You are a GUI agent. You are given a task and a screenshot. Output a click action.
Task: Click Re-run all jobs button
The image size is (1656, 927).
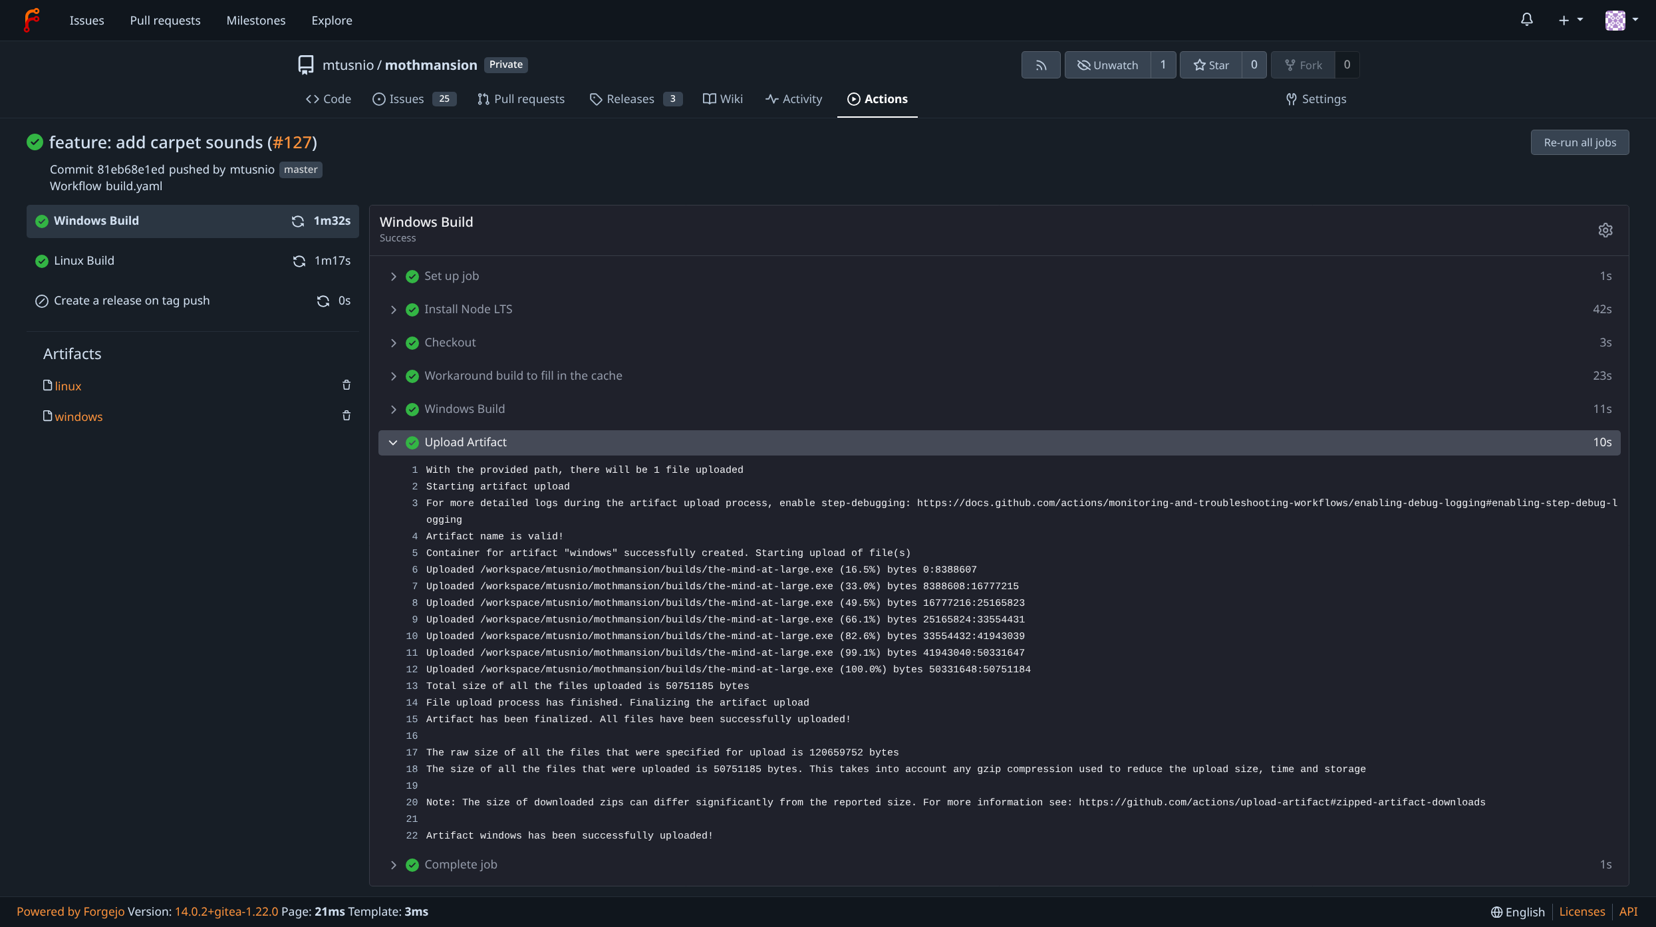1580,142
